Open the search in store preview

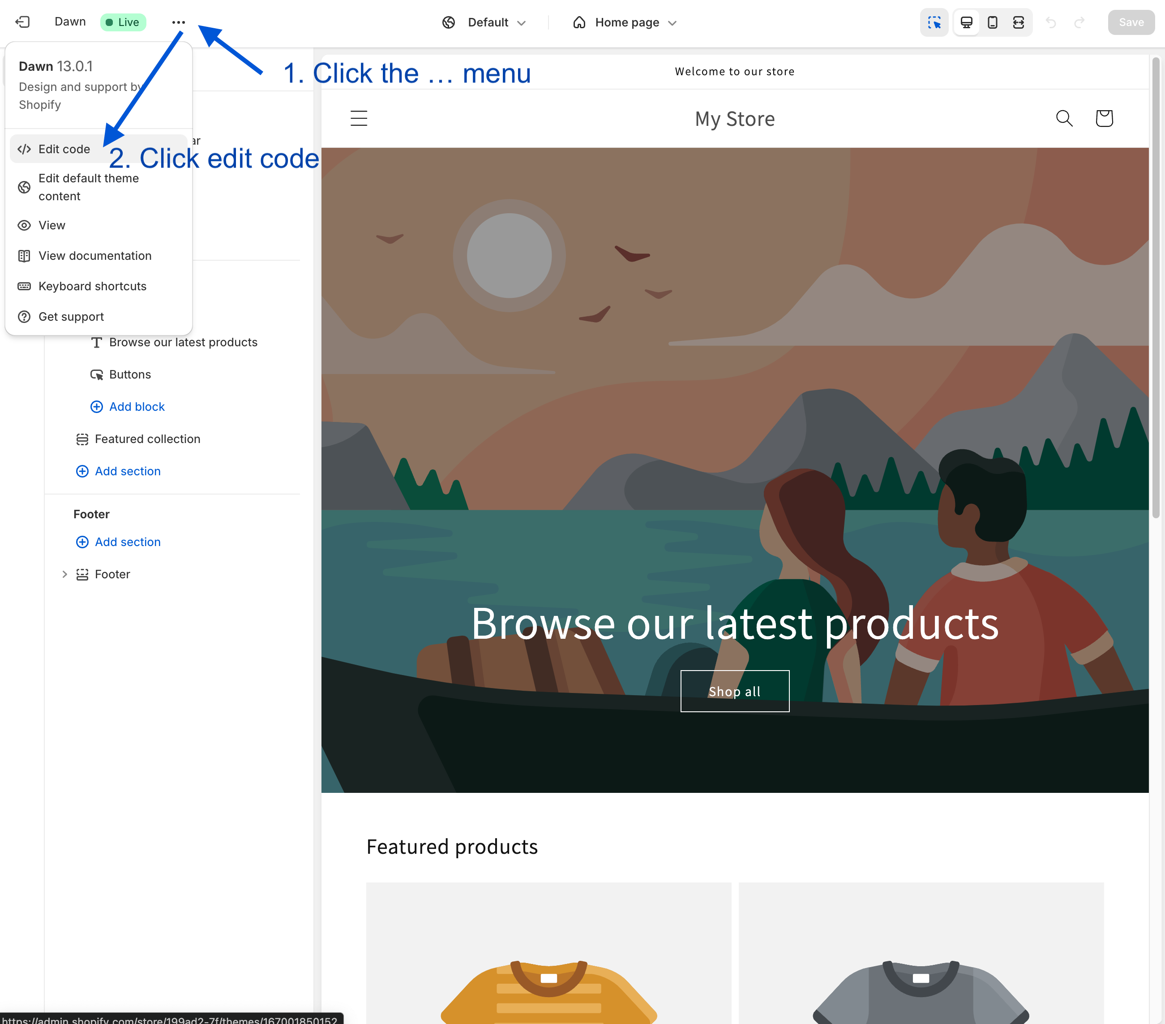pos(1064,118)
